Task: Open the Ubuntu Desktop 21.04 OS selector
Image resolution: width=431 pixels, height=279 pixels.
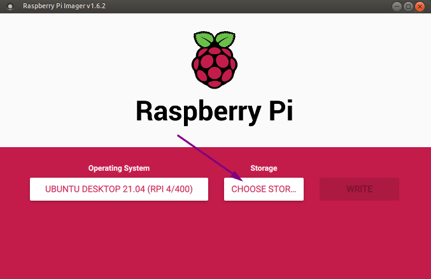Action: tap(119, 189)
